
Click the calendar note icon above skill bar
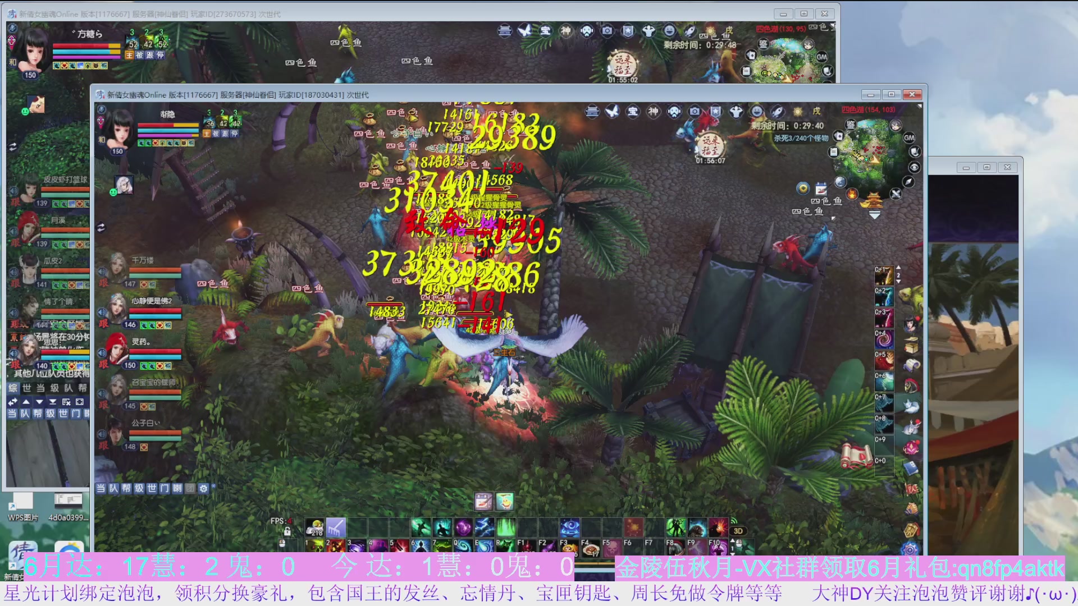pyautogui.click(x=483, y=501)
